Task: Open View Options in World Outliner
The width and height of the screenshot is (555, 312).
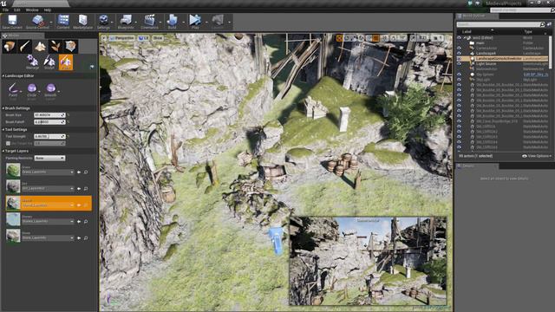Action: 537,156
